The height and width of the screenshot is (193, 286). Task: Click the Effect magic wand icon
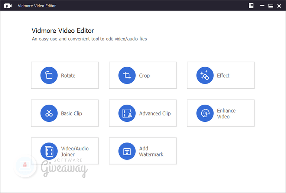[x=205, y=75]
